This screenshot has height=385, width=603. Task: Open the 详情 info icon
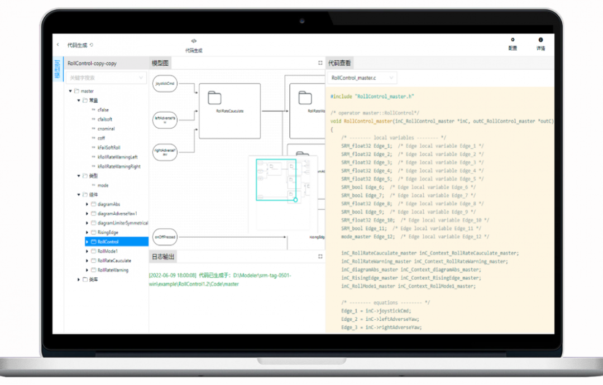point(540,40)
